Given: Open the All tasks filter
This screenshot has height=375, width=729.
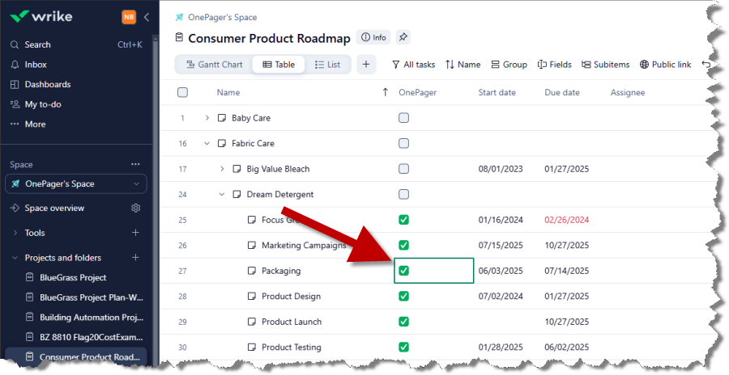Looking at the screenshot, I should tap(413, 65).
